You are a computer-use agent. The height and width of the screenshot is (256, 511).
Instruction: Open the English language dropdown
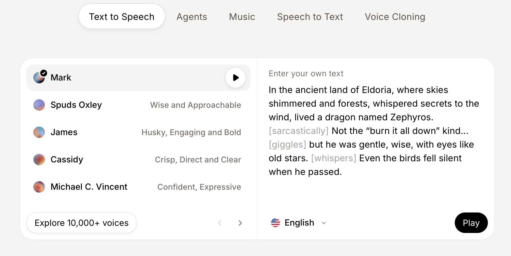pos(299,223)
